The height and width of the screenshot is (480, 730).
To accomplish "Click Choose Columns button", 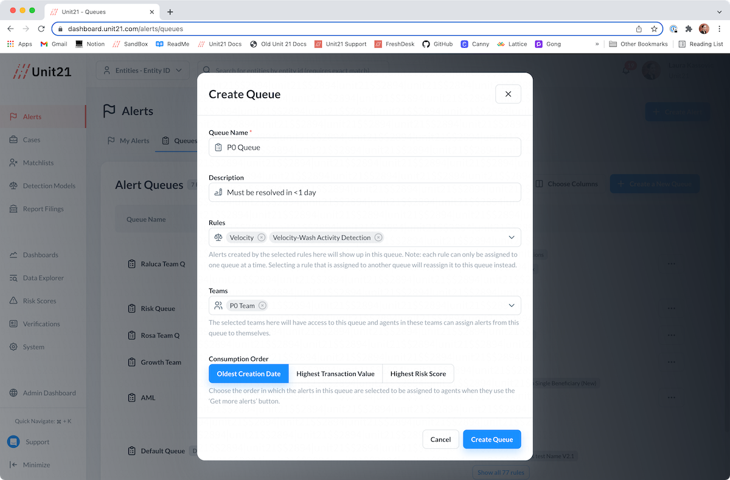I will (566, 184).
